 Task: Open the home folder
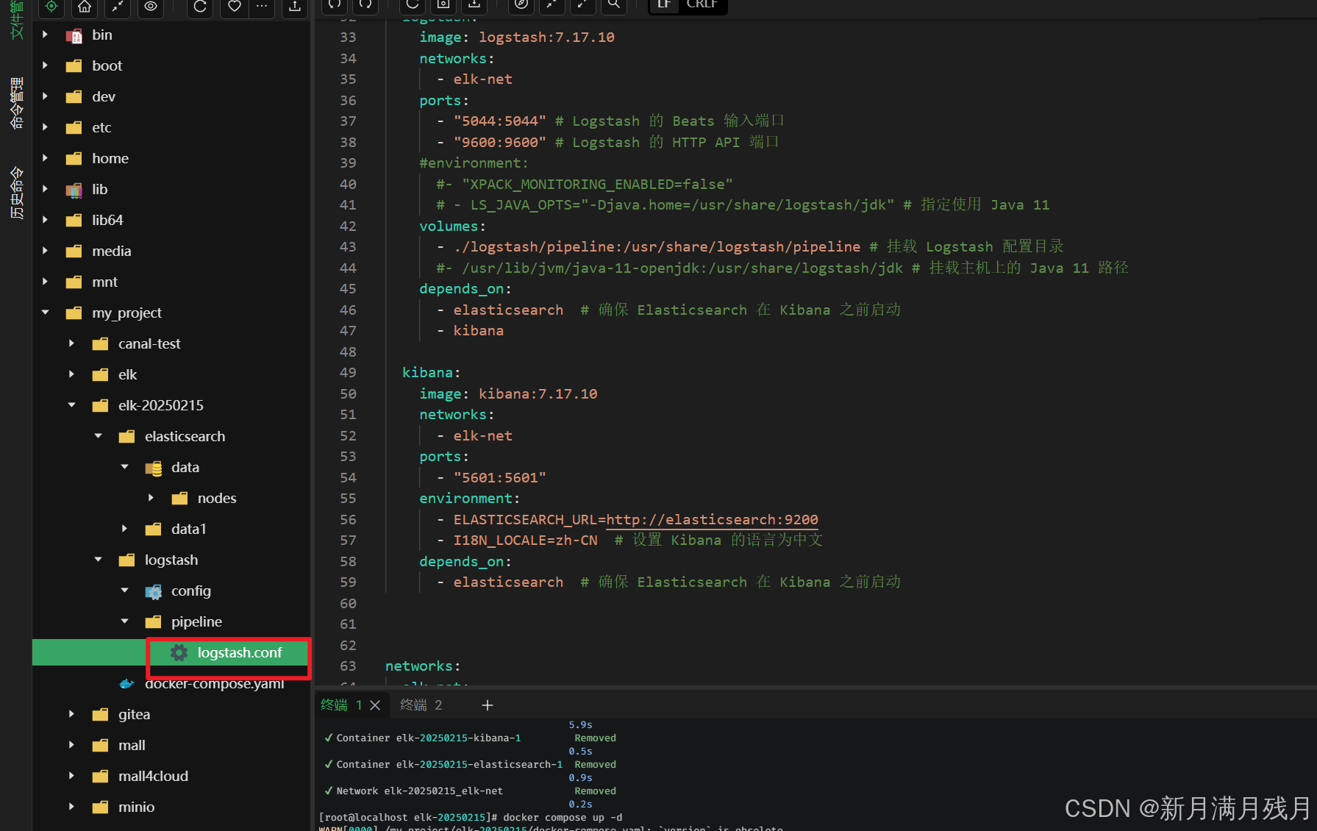(110, 158)
